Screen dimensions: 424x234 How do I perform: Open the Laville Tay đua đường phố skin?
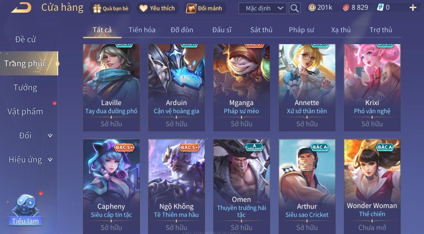pyautogui.click(x=111, y=87)
